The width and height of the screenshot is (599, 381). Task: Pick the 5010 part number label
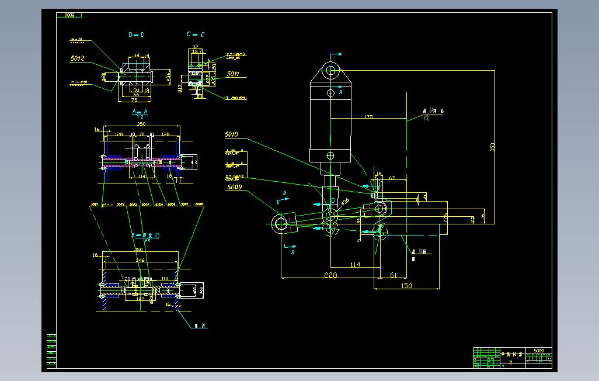point(231,134)
